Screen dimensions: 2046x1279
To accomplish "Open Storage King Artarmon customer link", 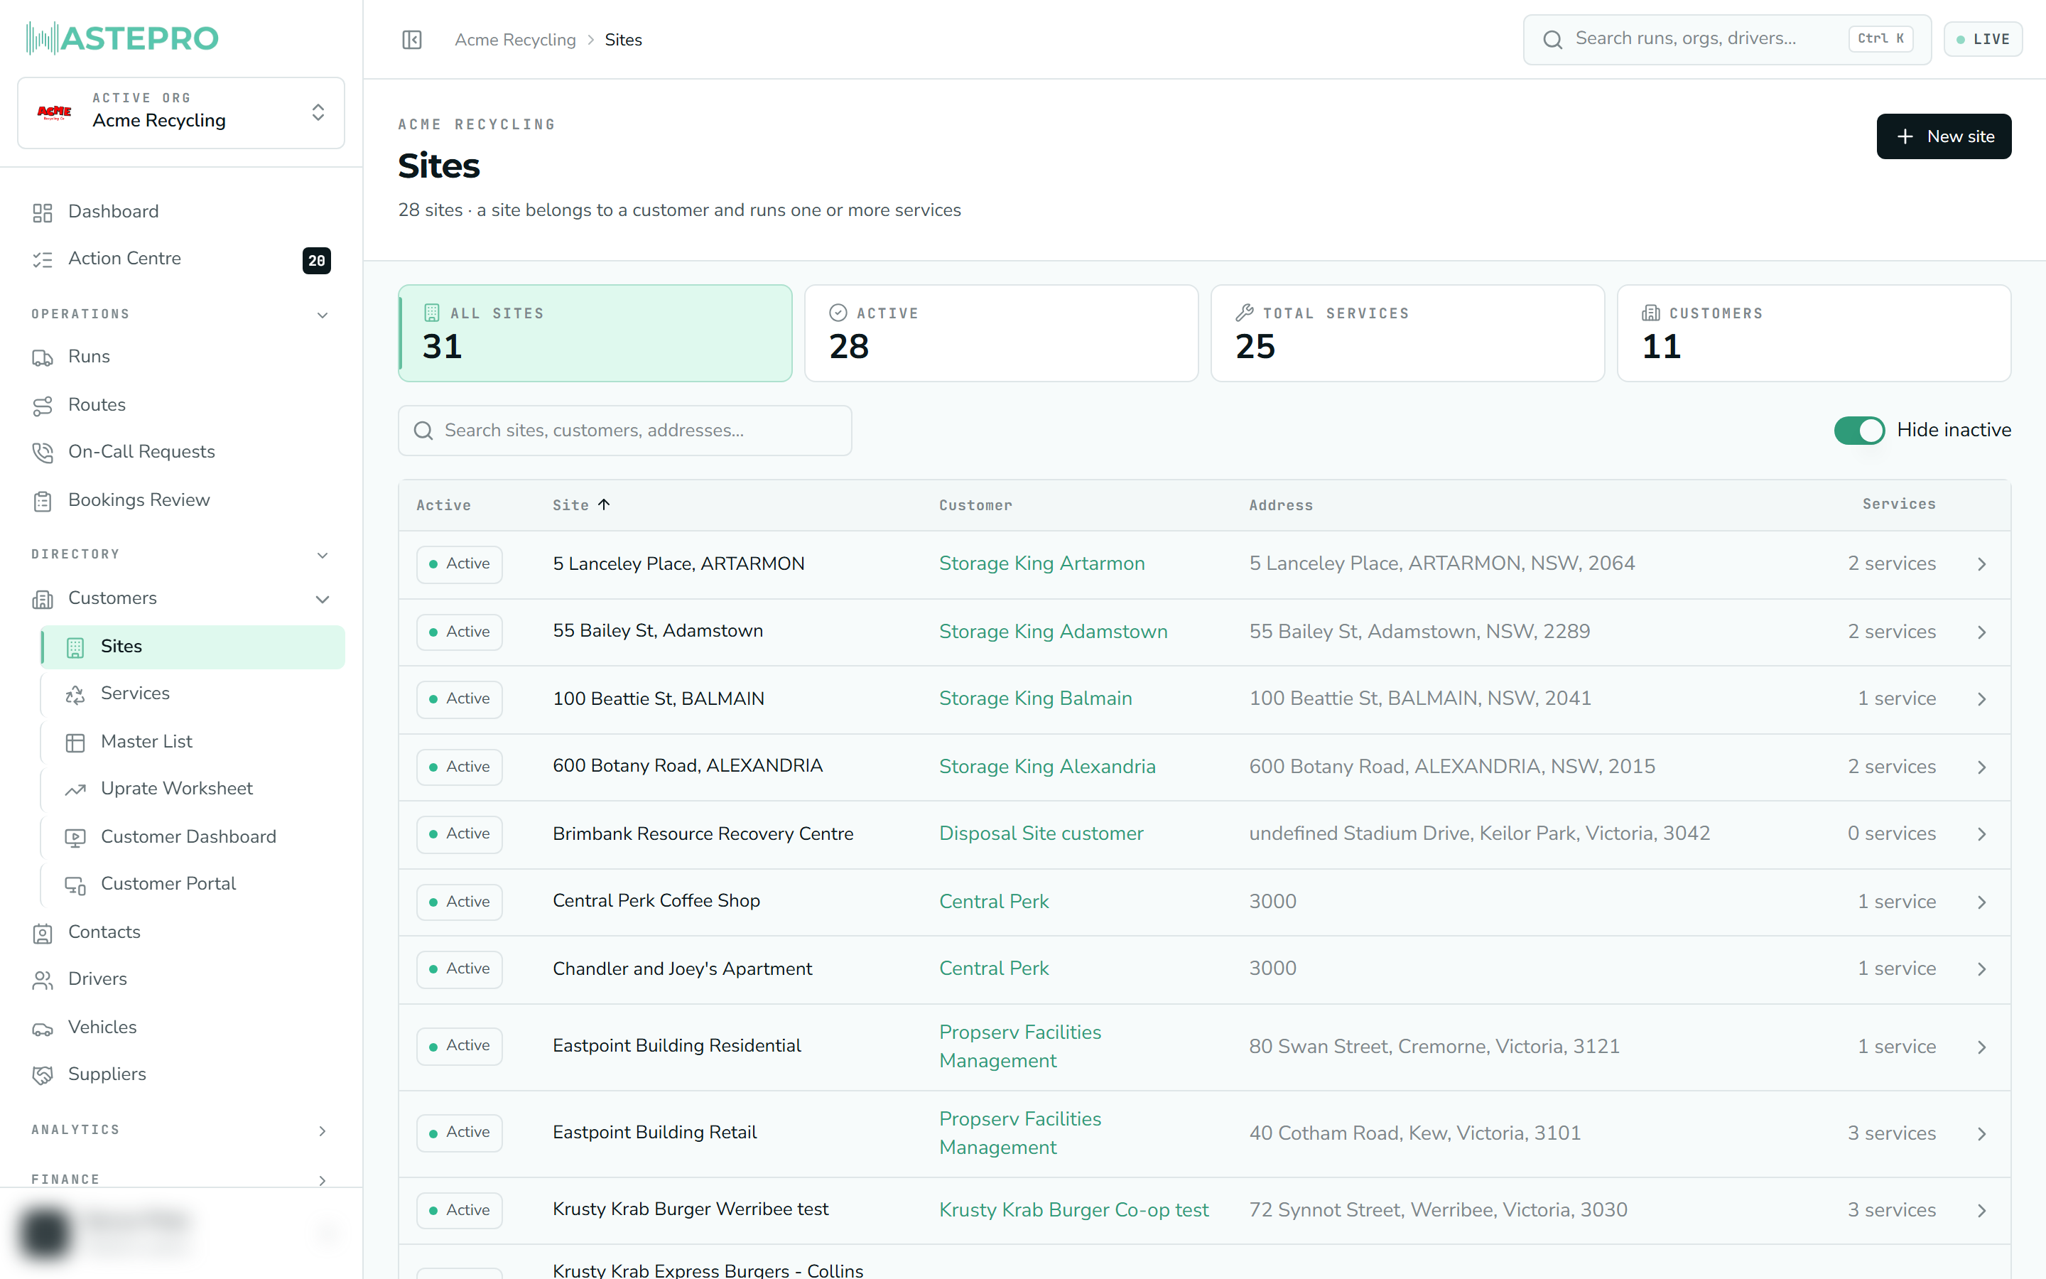I will pos(1041,563).
